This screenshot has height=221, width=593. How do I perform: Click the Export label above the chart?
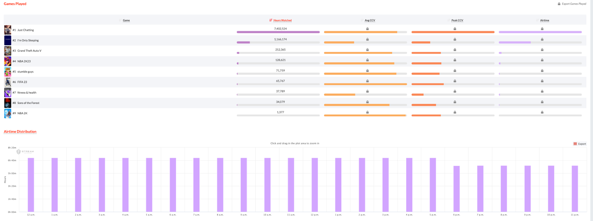[582, 144]
